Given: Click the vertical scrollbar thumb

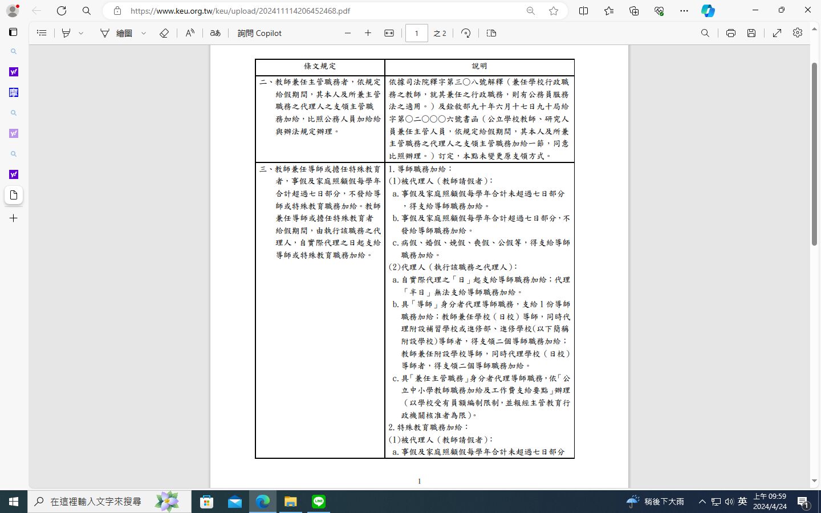Looking at the screenshot, I should 815,154.
